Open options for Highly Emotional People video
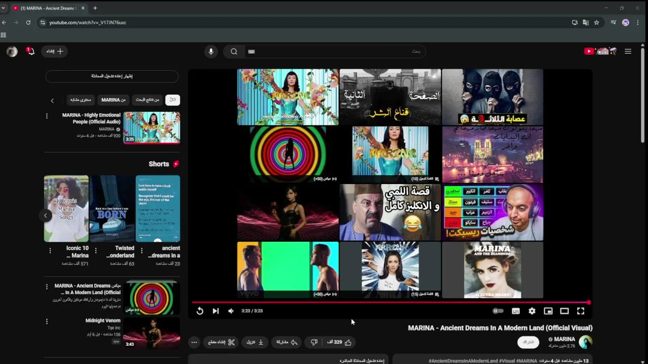The image size is (648, 364). coord(47,116)
